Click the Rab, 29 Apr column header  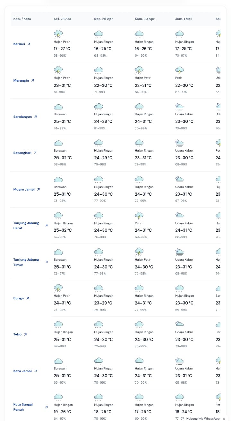103,19
